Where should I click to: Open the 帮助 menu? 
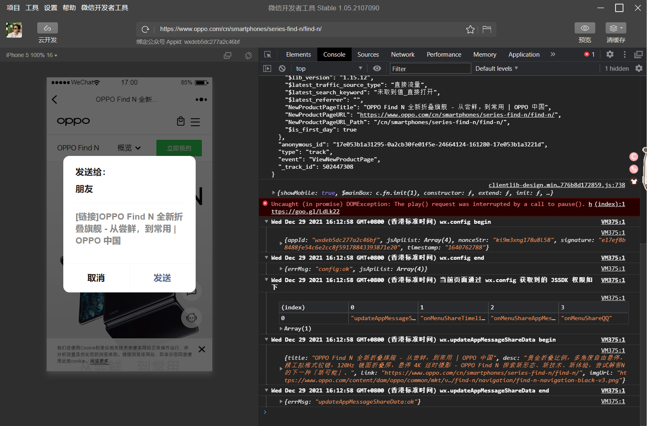click(x=69, y=8)
